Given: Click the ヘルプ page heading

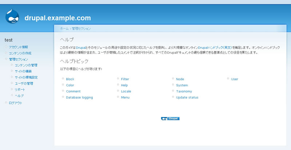Looking at the screenshot, I should (67, 39).
